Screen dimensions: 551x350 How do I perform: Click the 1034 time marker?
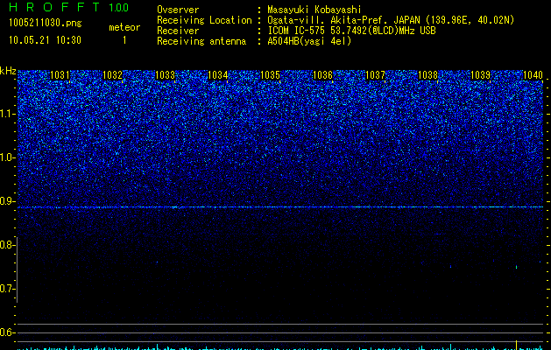(217, 75)
